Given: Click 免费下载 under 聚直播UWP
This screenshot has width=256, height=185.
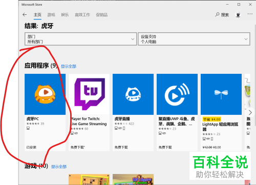Looking at the screenshot, I should [x=165, y=147].
